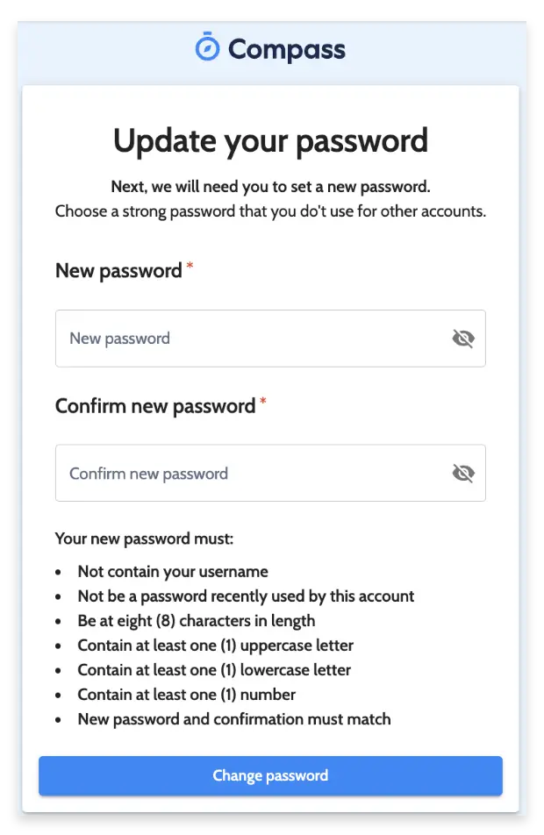The width and height of the screenshot is (544, 835).
Task: Click the "Confirm new password" field label
Action: click(x=155, y=406)
